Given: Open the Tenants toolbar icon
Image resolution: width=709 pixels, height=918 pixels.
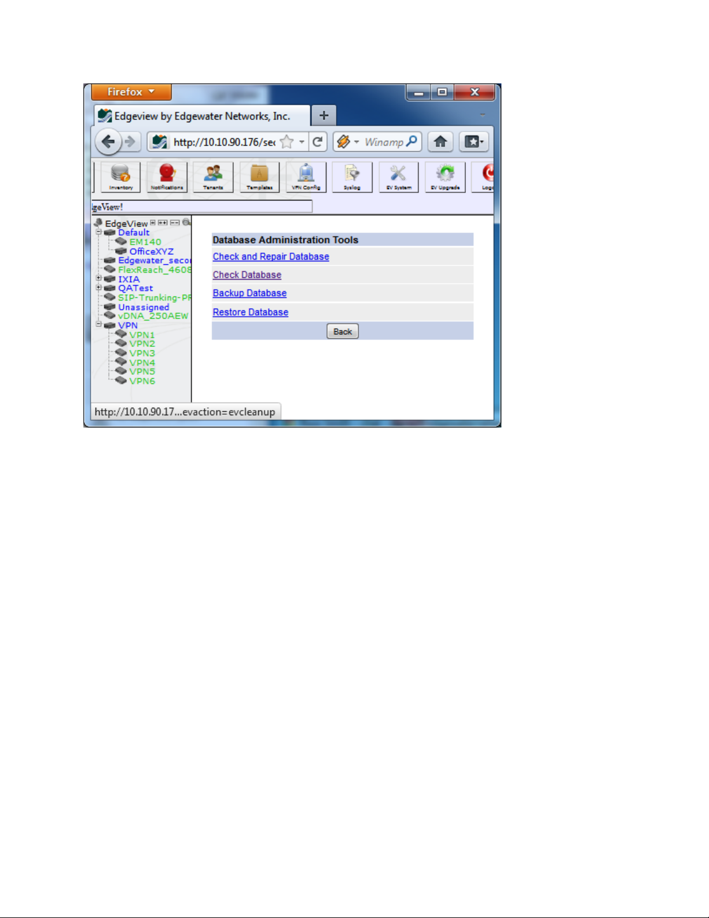Looking at the screenshot, I should coord(213,177).
